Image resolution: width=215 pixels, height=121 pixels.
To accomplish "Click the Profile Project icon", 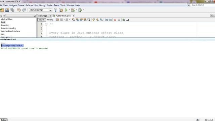I will [x=80, y=10].
